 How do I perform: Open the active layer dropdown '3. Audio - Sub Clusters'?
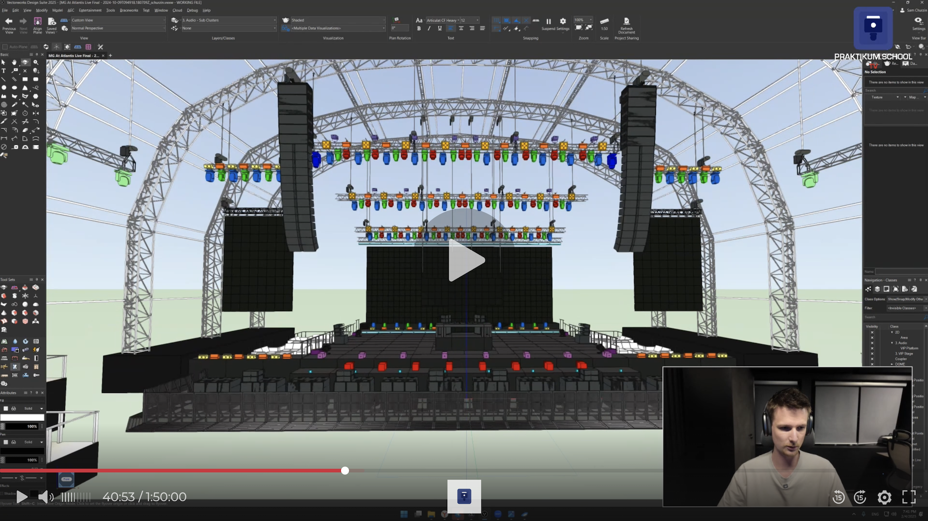228,20
